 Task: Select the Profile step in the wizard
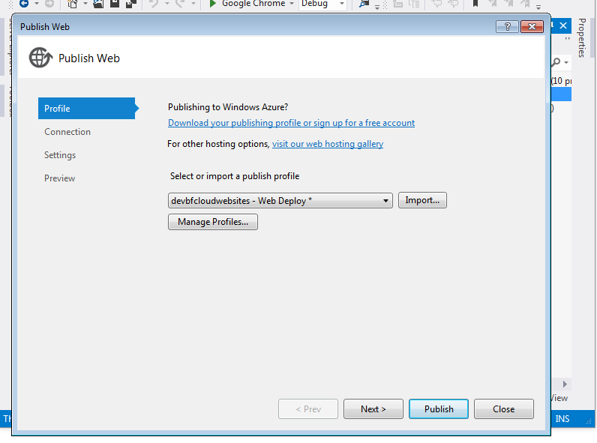point(86,109)
